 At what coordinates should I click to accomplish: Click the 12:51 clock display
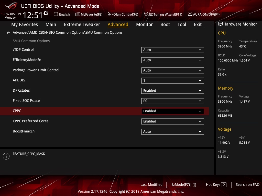[32, 15]
